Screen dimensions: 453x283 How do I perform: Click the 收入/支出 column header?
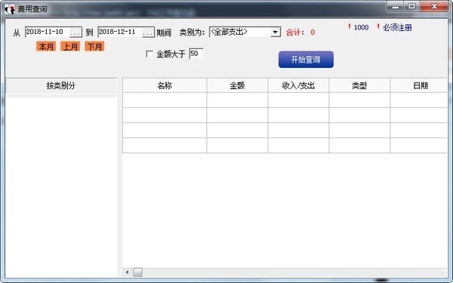click(x=298, y=85)
